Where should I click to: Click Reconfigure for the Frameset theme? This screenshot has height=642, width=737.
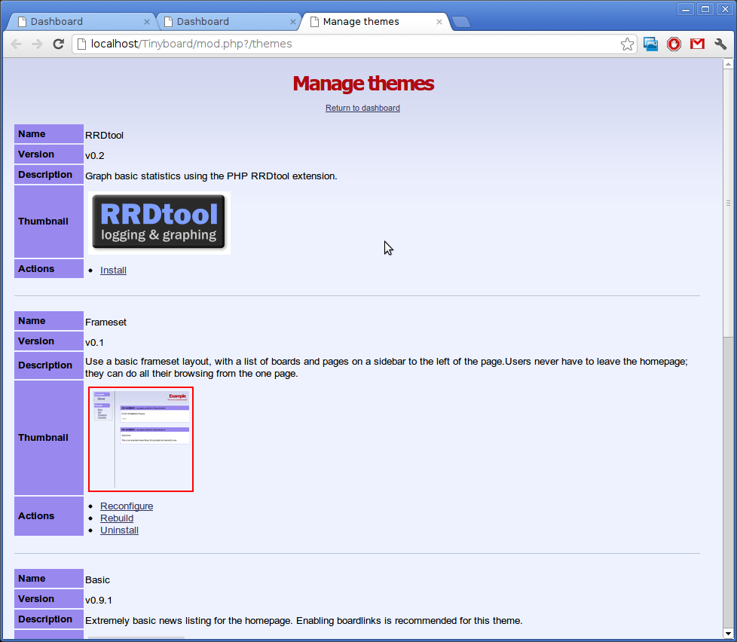[127, 506]
